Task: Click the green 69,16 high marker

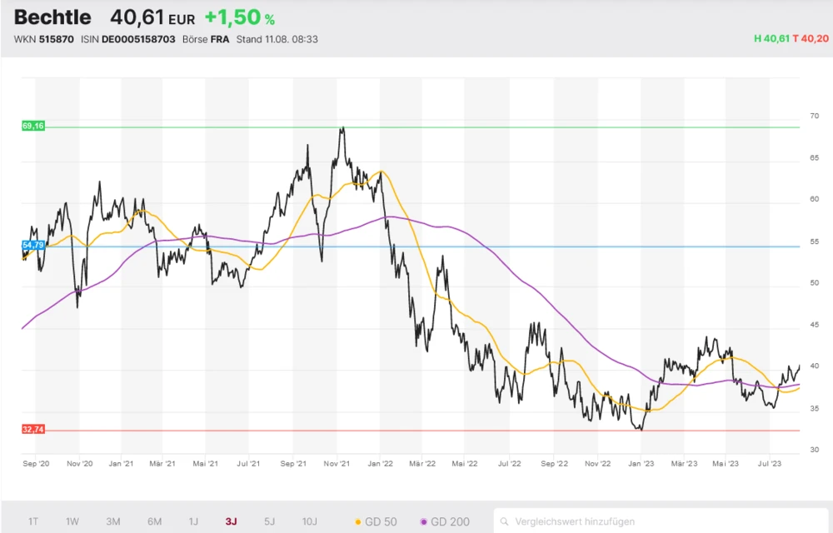Action: [x=33, y=126]
